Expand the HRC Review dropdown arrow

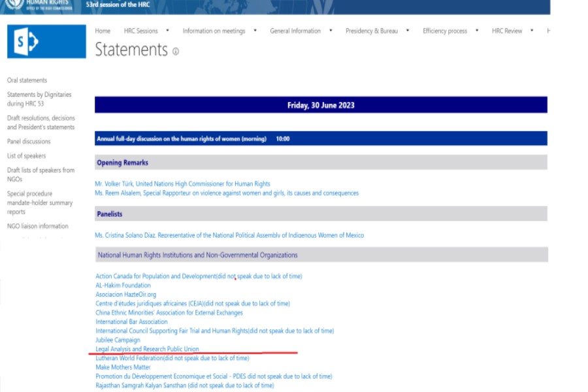click(532, 31)
